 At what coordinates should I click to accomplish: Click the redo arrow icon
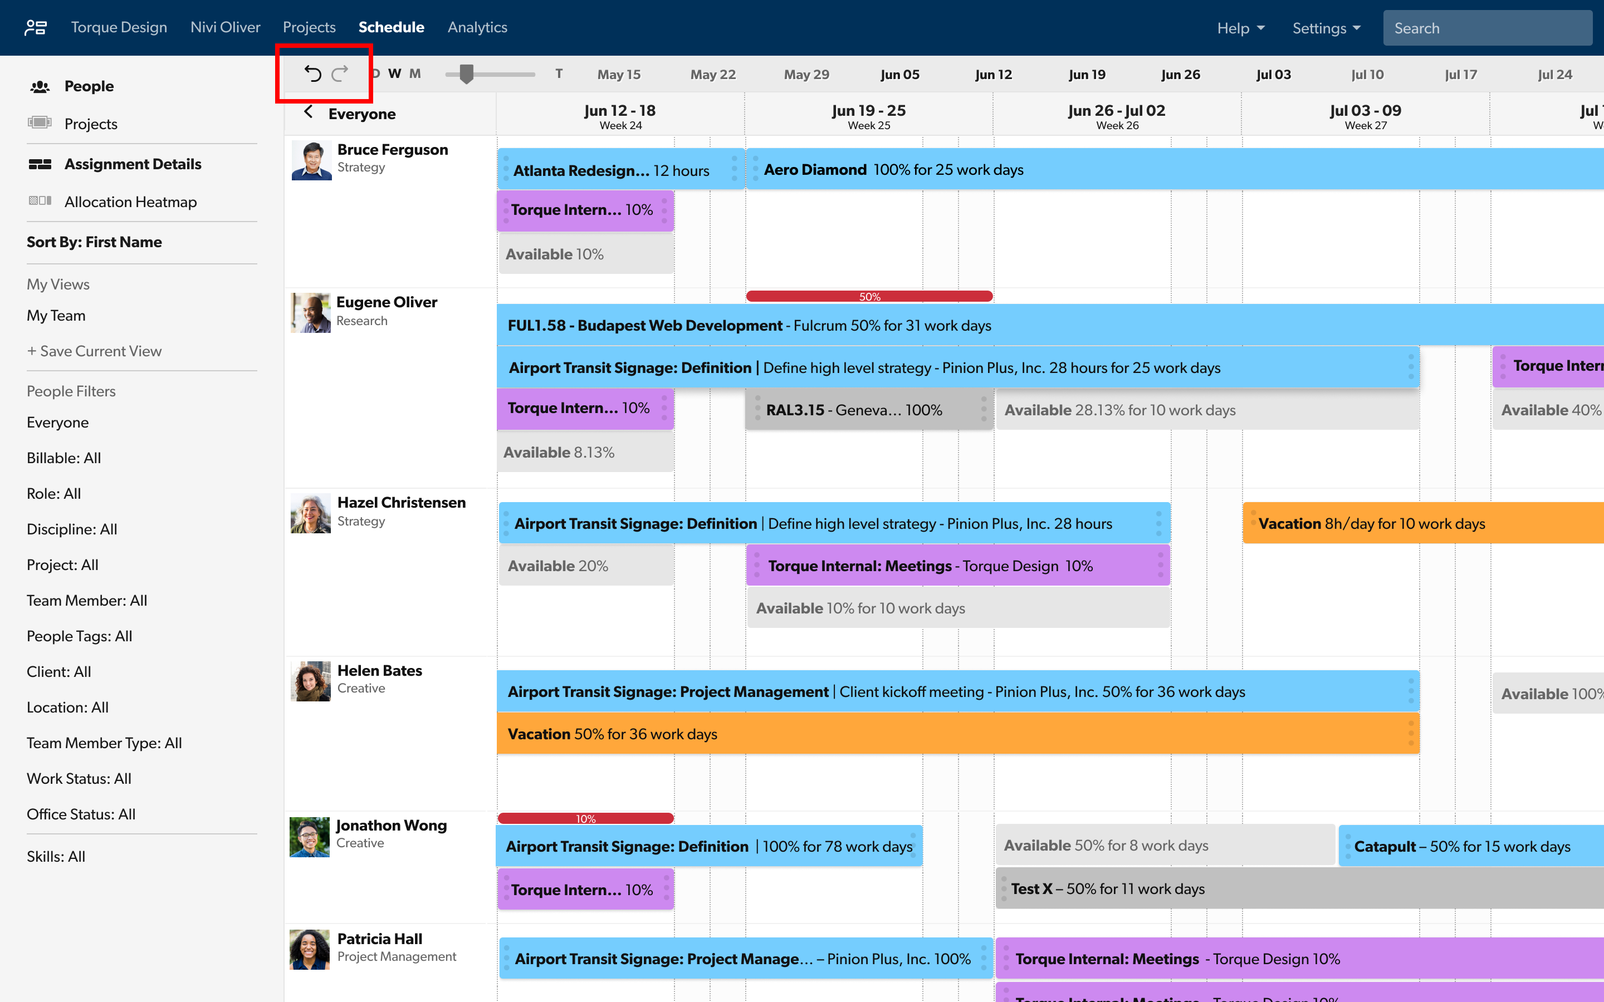[x=341, y=73]
